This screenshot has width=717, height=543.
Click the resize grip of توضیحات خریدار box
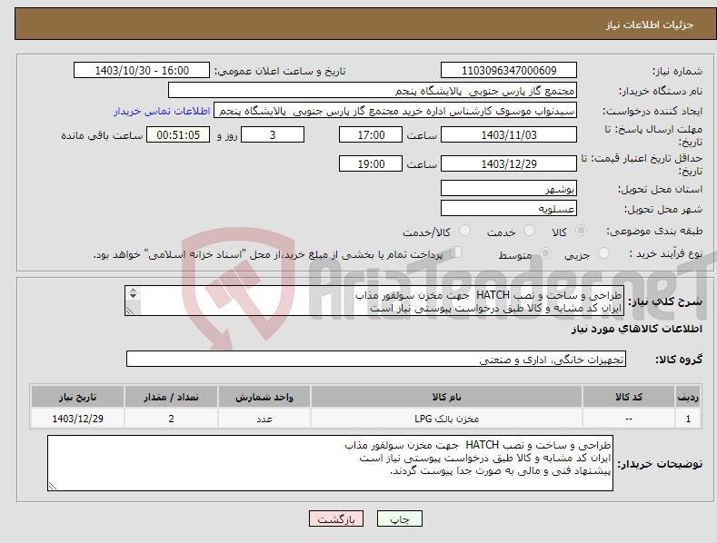(53, 486)
